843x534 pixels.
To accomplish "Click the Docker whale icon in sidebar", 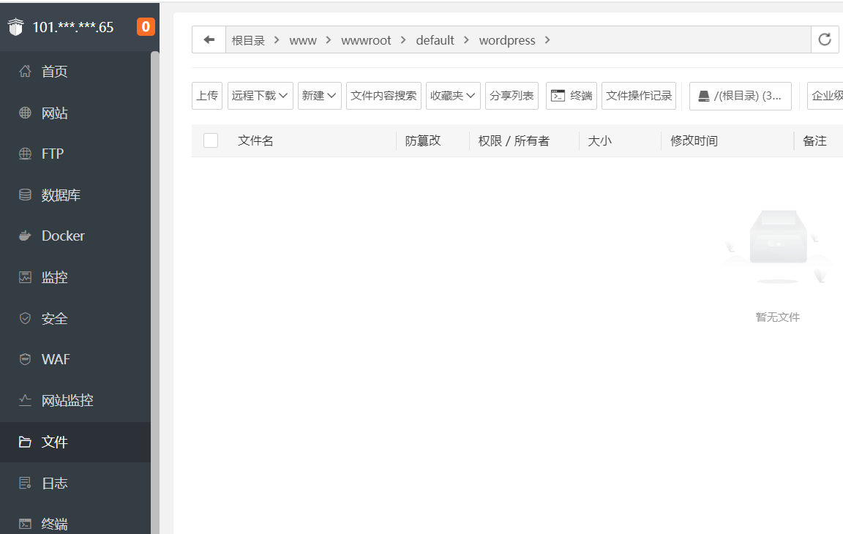I will point(25,236).
